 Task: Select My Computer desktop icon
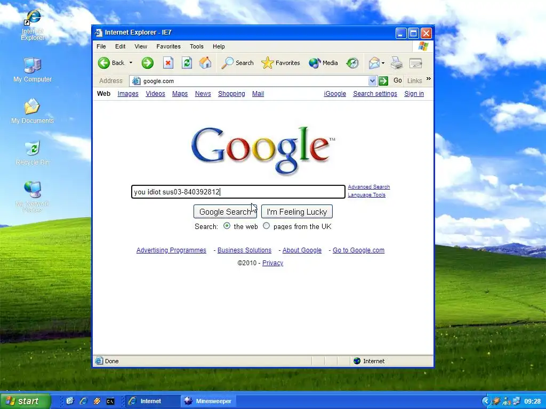coord(33,70)
